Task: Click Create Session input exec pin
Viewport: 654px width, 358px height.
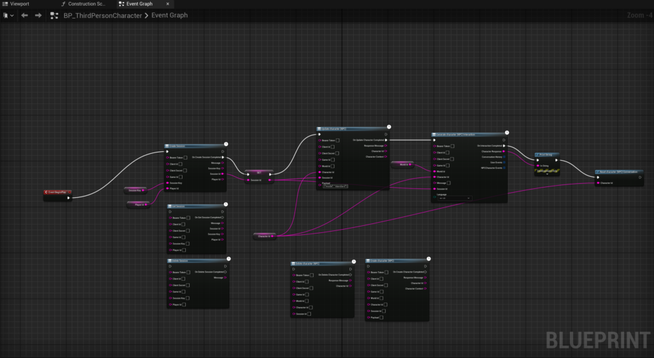Action: [167, 152]
